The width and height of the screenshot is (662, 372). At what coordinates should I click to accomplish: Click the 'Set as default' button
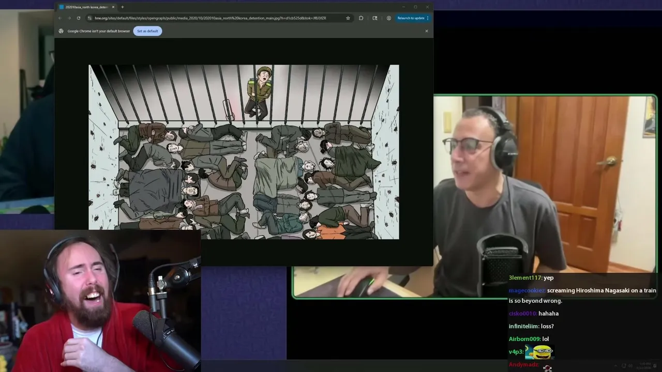pyautogui.click(x=147, y=31)
